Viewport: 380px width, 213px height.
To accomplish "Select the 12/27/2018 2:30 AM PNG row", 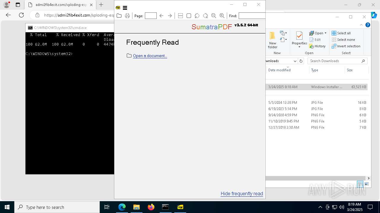I will (x=316, y=128).
